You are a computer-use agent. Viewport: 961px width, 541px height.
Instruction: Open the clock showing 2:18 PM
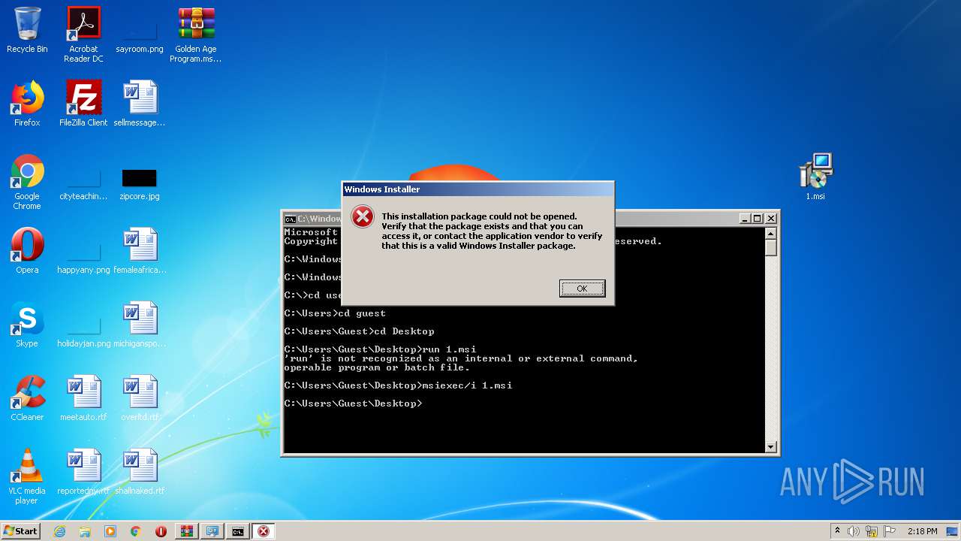[x=922, y=531]
